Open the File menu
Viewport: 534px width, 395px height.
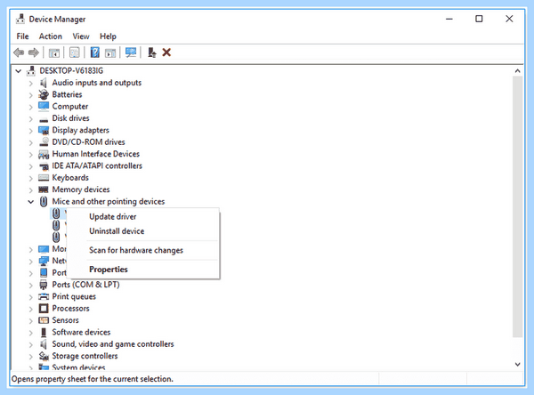pyautogui.click(x=22, y=36)
